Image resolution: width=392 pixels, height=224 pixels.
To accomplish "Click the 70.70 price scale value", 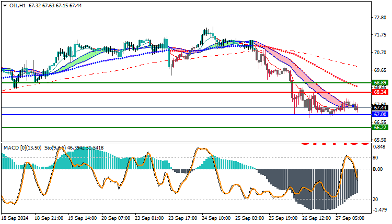I will tap(380, 53).
